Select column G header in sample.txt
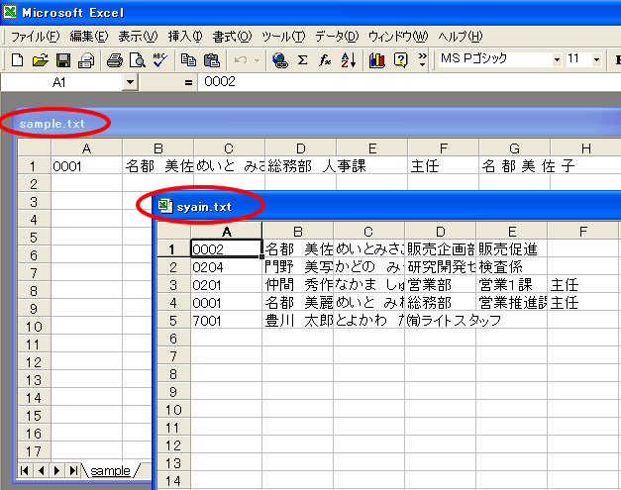The image size is (621, 490). pos(514,148)
